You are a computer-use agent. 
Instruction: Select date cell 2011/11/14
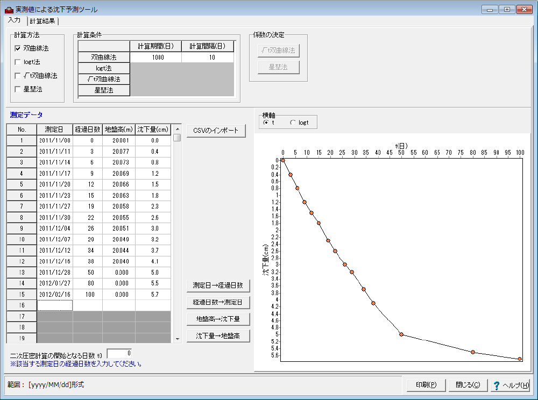(x=55, y=162)
